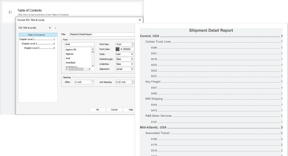Select Chapter Level 1 in levels list
Viewport: 288px width, 156px height.
point(37,39)
